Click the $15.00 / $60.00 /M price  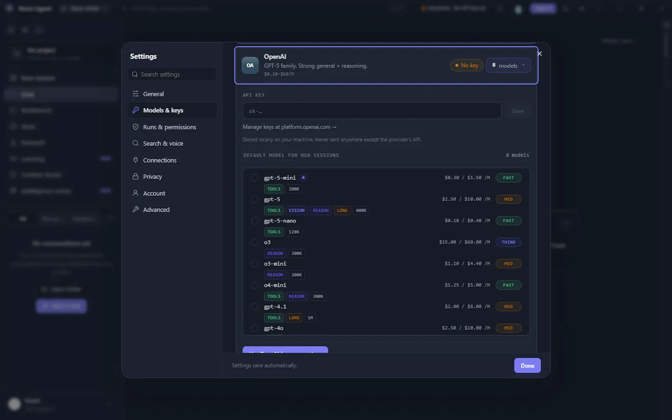[x=465, y=242]
